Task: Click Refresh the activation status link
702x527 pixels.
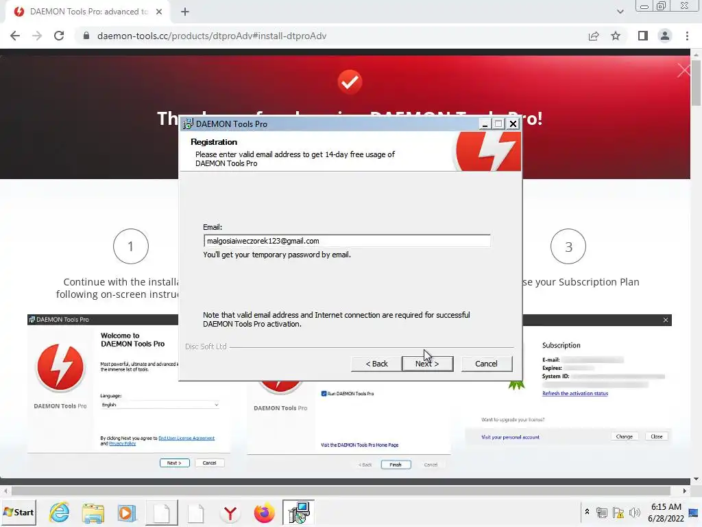Action: (575, 393)
